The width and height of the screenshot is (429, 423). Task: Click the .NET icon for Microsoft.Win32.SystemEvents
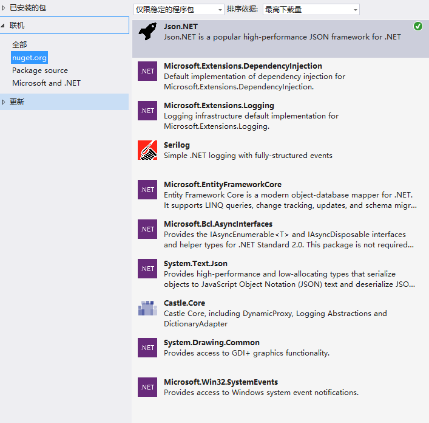tap(147, 387)
